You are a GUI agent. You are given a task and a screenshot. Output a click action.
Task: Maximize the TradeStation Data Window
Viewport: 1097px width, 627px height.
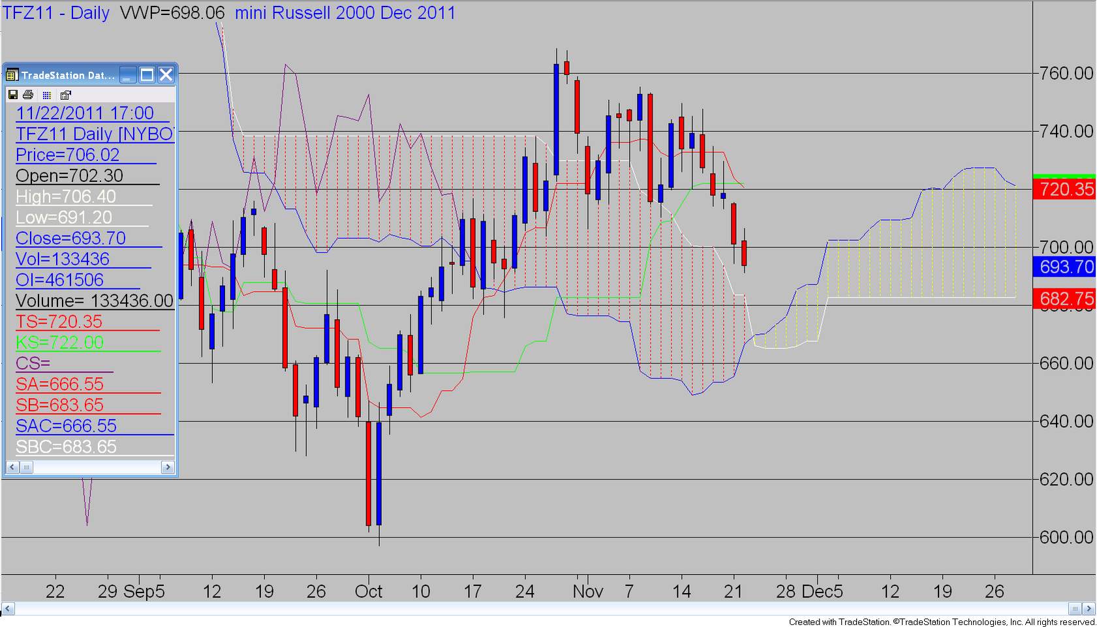click(x=147, y=75)
